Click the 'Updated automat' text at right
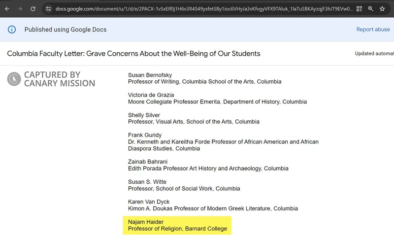Image resolution: width=394 pixels, height=238 pixels. (x=374, y=54)
